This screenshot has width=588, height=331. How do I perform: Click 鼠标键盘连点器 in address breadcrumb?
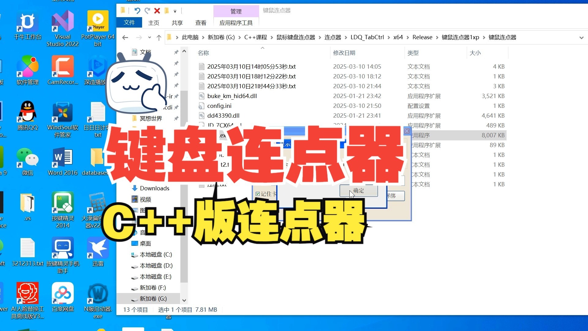(x=296, y=37)
